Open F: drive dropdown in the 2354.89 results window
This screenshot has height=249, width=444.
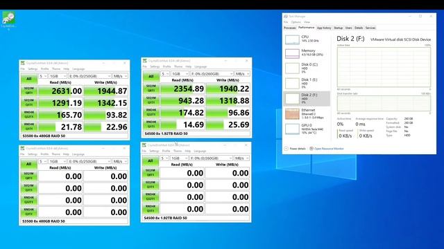pyautogui.click(x=212, y=74)
